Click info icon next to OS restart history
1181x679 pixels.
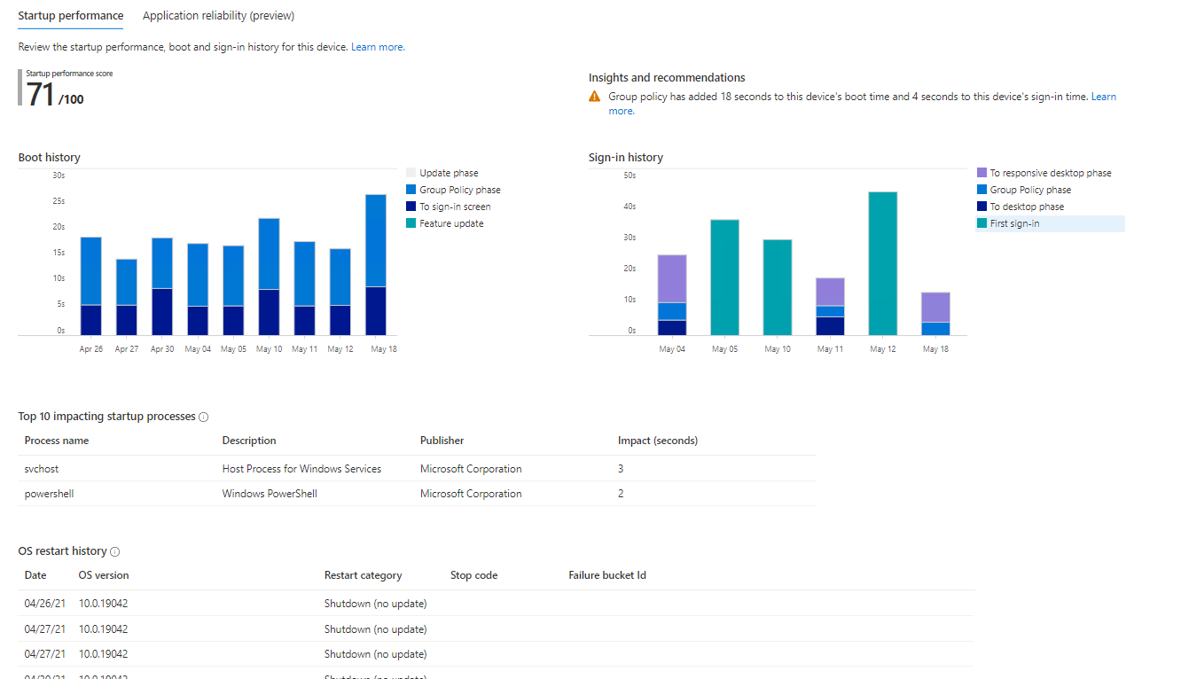(115, 551)
